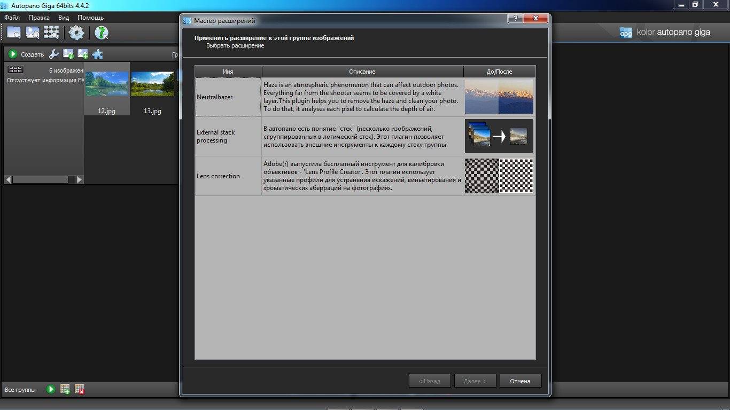Click the green question mark help icon
730x410 pixels.
point(101,33)
